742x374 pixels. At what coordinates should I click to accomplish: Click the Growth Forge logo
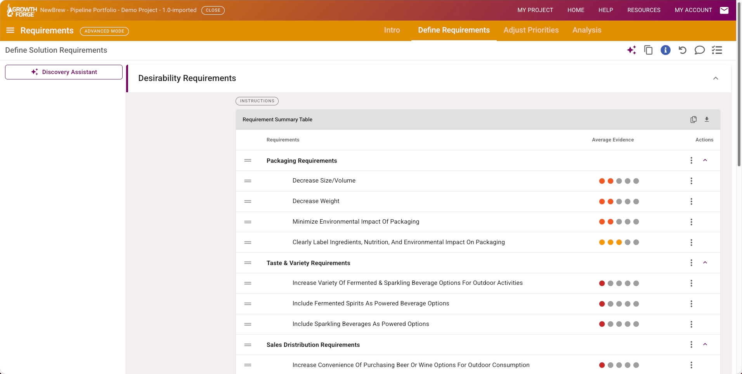pyautogui.click(x=22, y=10)
